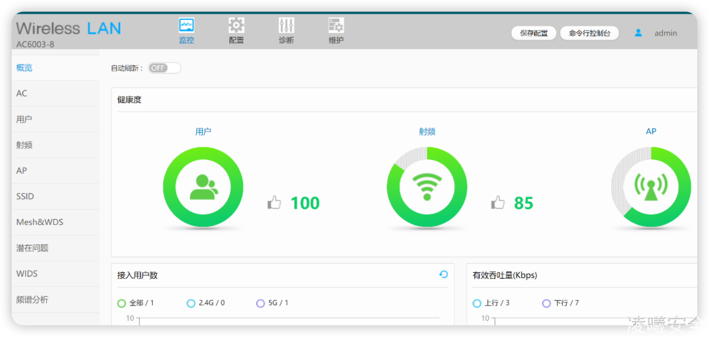Viewport: 709px width, 337px height.
Task: Turn on the 自动刷新 auto-refresh switch
Action: click(165, 68)
